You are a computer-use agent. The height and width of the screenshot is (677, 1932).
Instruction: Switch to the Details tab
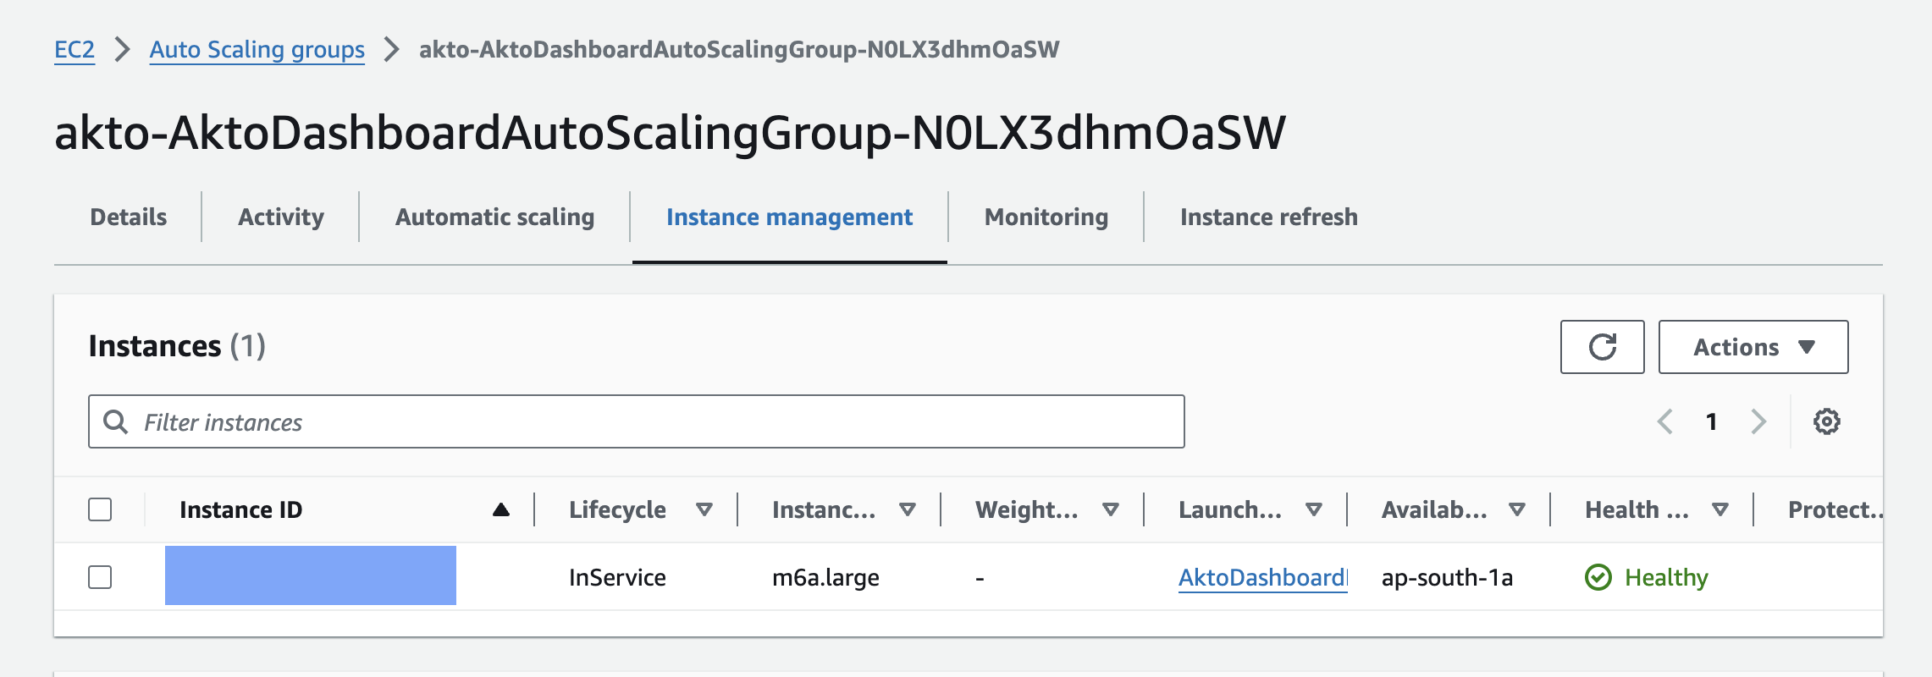(129, 217)
